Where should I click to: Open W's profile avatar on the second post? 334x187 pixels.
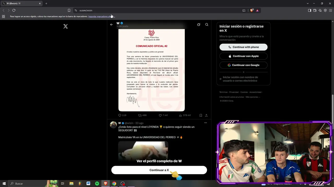coord(113,125)
